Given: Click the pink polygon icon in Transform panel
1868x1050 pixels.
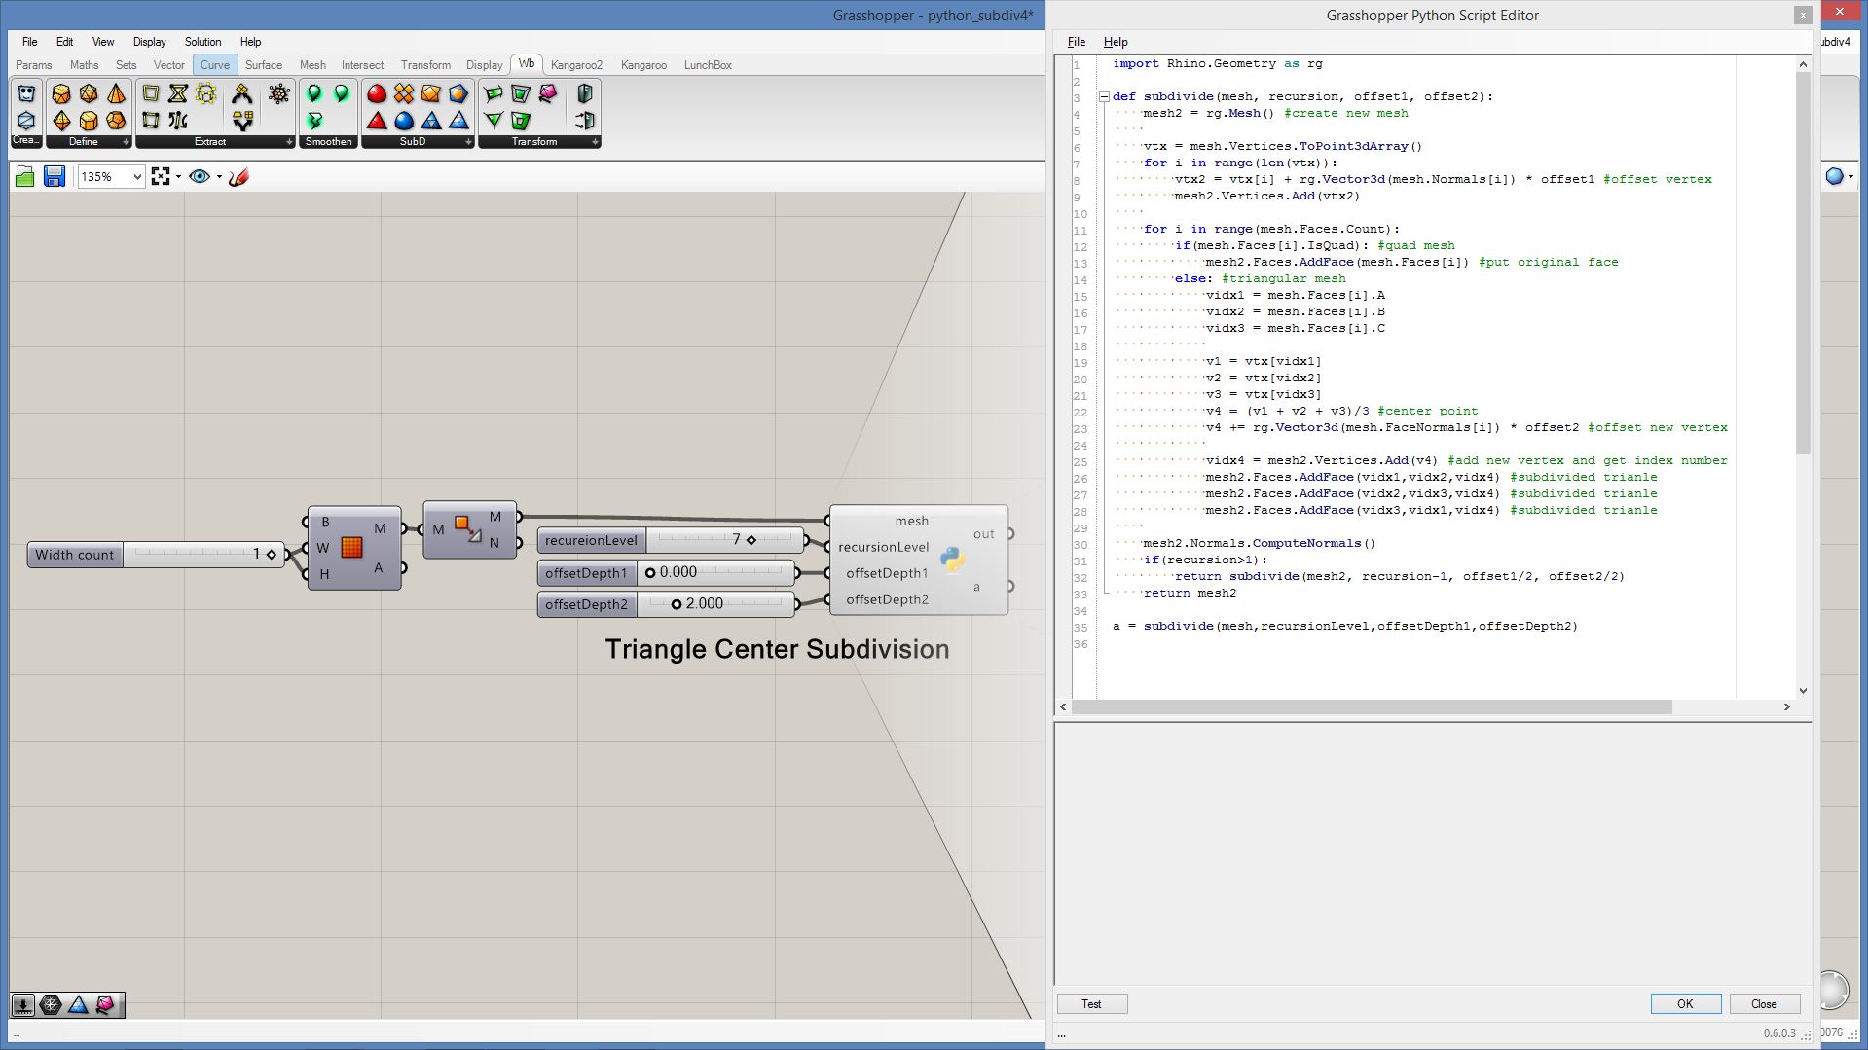Looking at the screenshot, I should 548,94.
